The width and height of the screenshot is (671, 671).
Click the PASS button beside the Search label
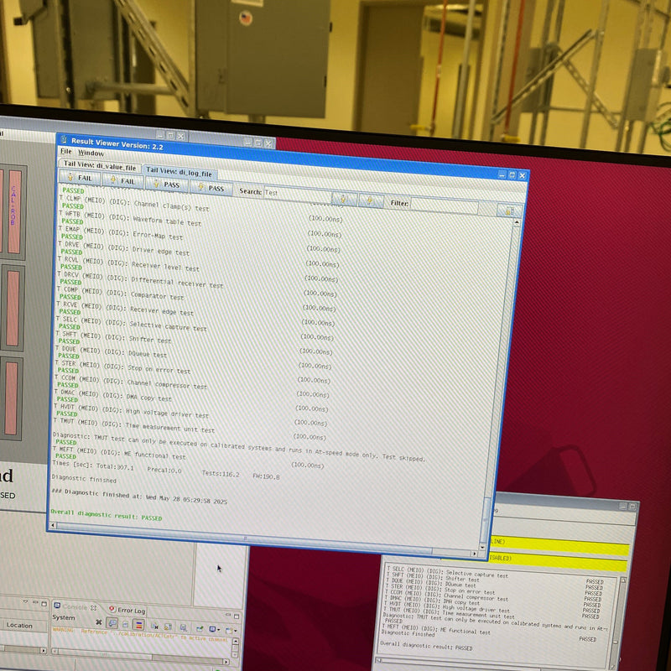pos(211,188)
